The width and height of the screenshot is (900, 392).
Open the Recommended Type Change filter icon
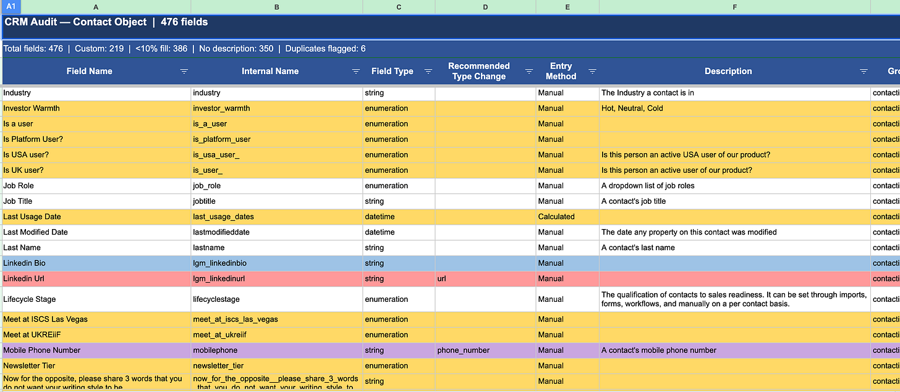[529, 72]
